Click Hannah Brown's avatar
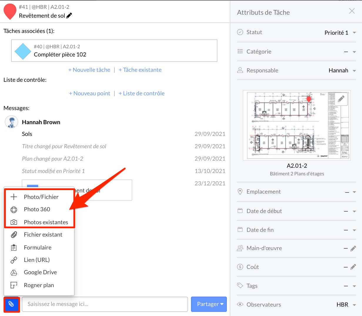Image resolution: width=362 pixels, height=316 pixels. (11, 122)
